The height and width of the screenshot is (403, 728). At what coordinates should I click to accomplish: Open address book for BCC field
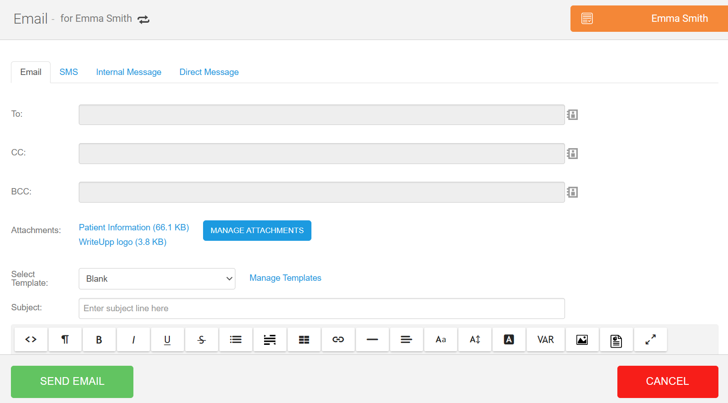[572, 192]
